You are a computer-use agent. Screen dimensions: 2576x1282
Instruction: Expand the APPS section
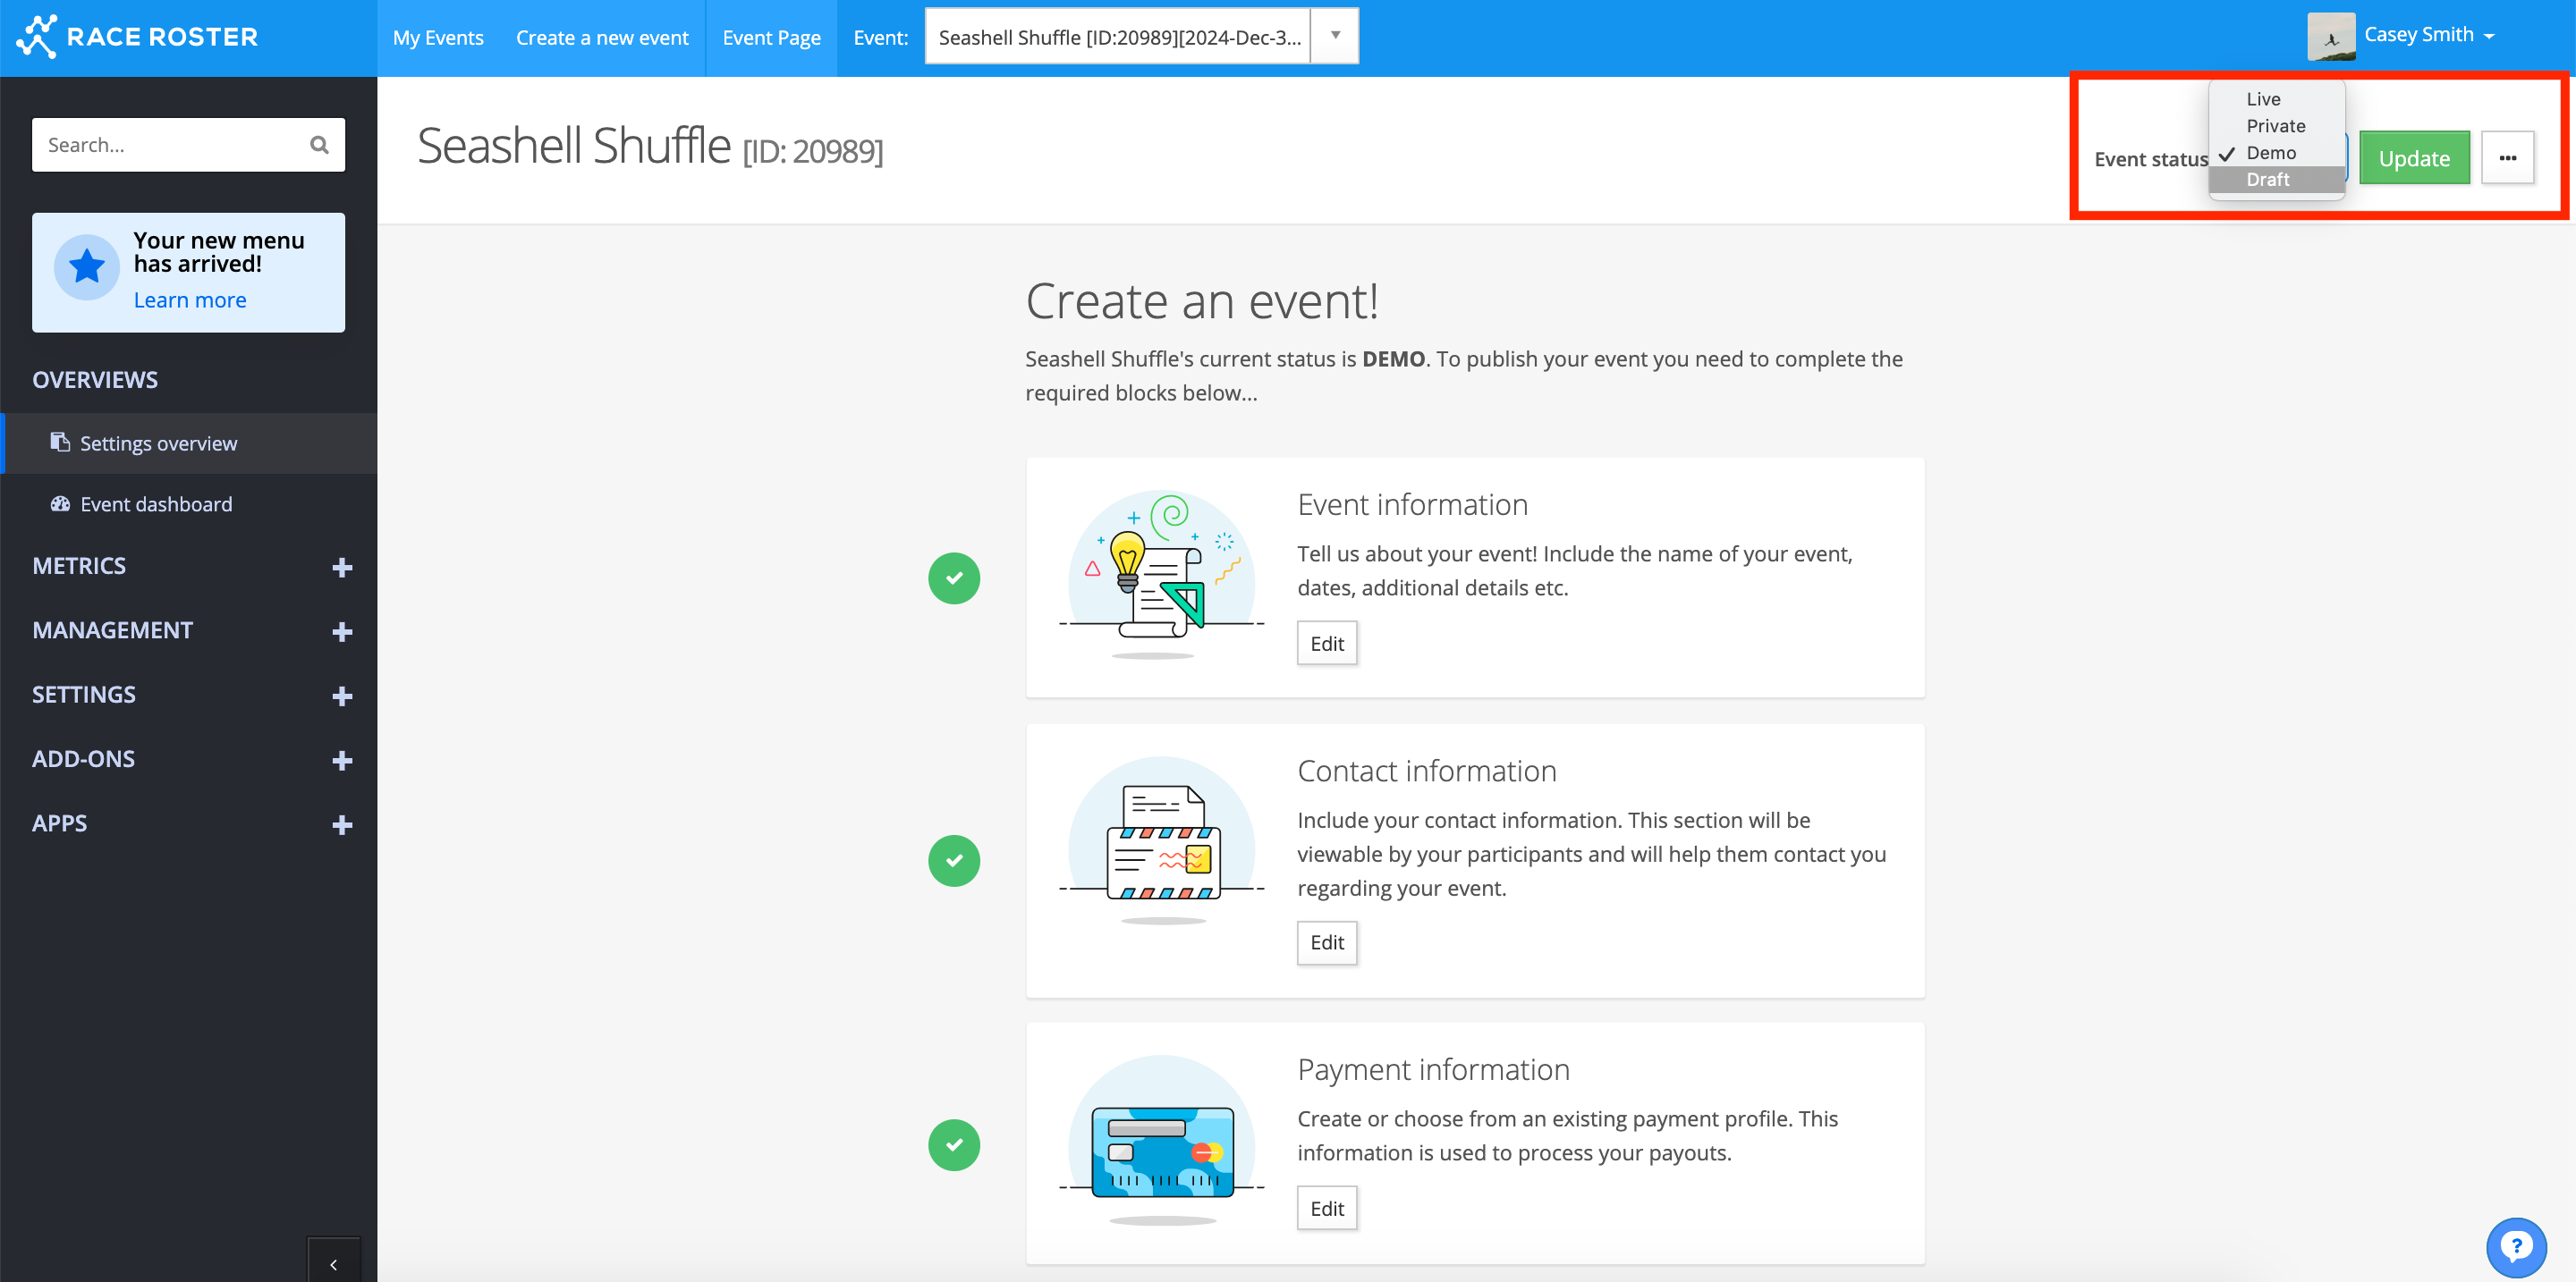(x=342, y=824)
